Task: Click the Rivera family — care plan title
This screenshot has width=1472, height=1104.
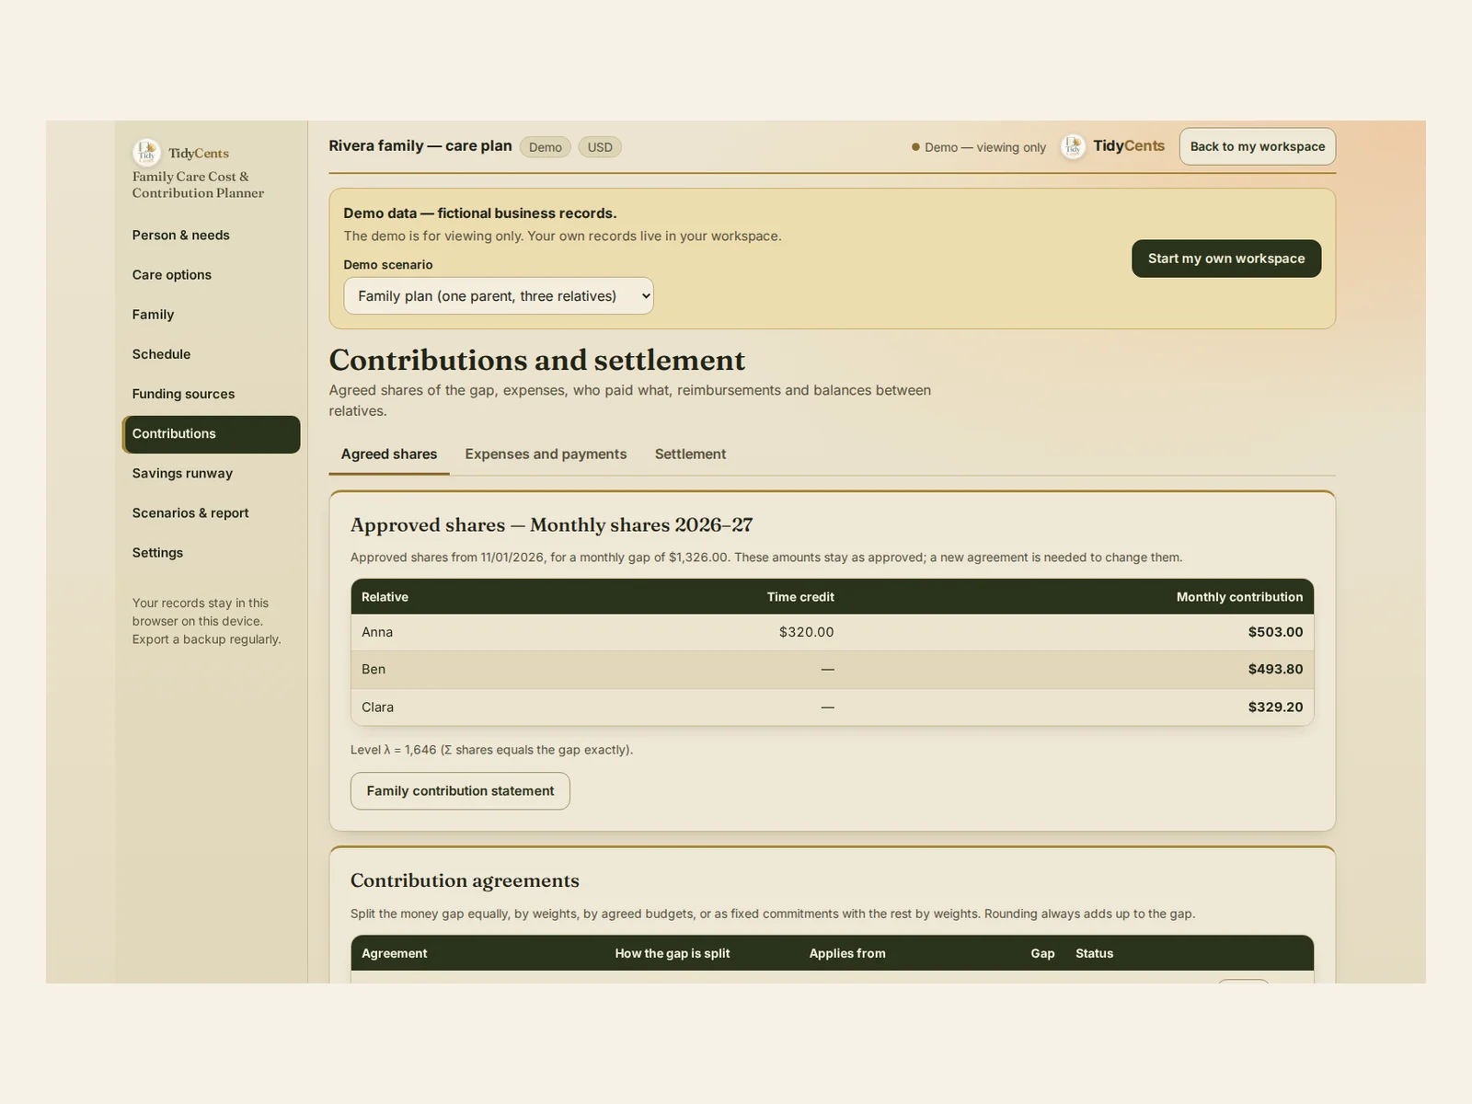Action: [420, 145]
